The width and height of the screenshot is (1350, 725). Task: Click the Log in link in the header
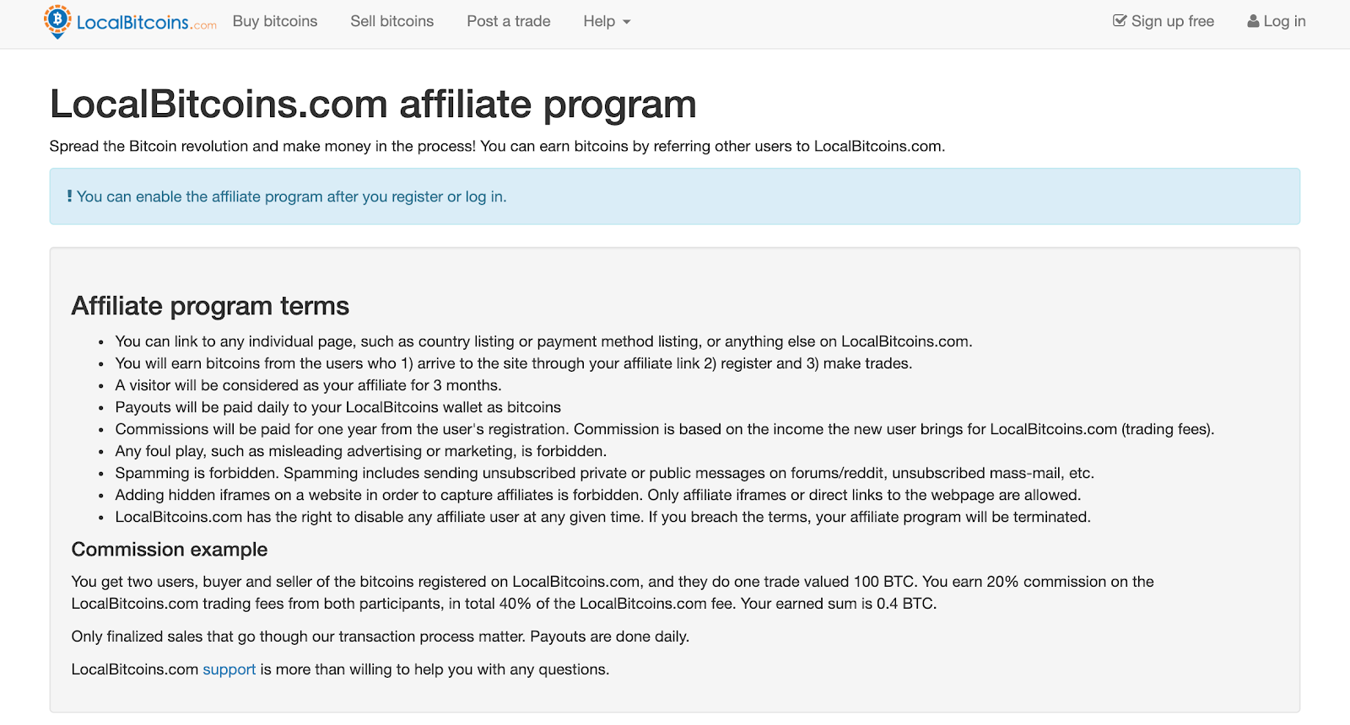coord(1277,21)
